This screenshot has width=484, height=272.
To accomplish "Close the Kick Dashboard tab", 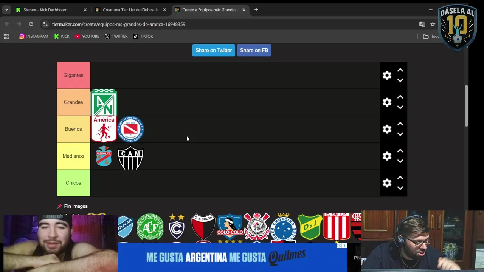I will click(85, 10).
